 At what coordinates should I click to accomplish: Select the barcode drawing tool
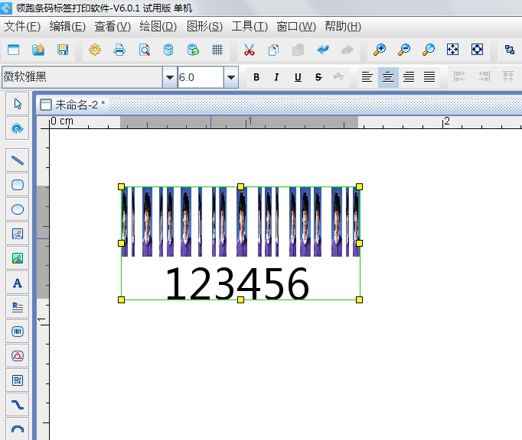coord(18,332)
